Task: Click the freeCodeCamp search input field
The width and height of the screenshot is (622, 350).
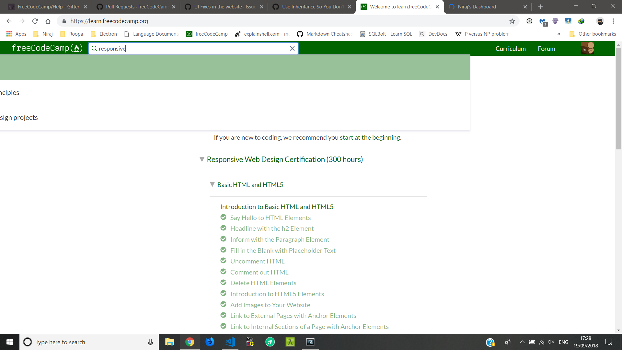Action: point(193,48)
